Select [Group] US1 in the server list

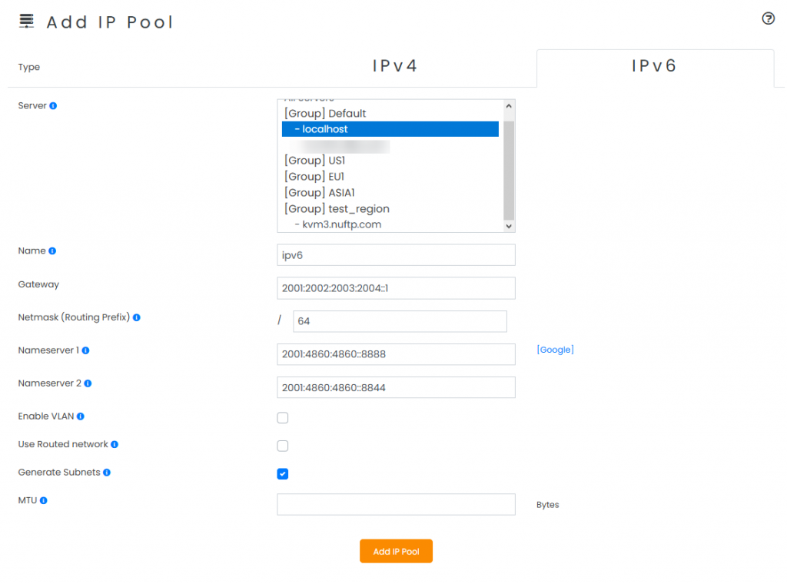tap(317, 160)
